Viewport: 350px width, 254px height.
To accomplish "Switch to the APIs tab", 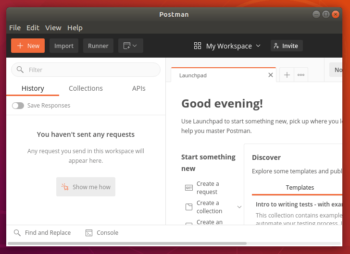I will [138, 88].
